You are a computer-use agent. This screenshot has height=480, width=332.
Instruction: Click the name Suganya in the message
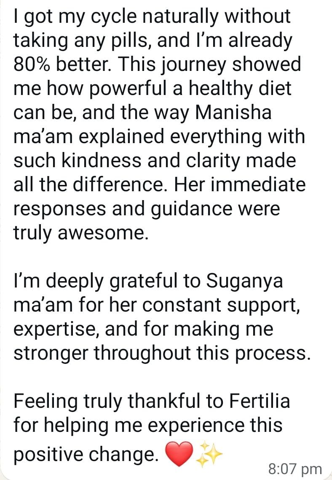click(247, 282)
